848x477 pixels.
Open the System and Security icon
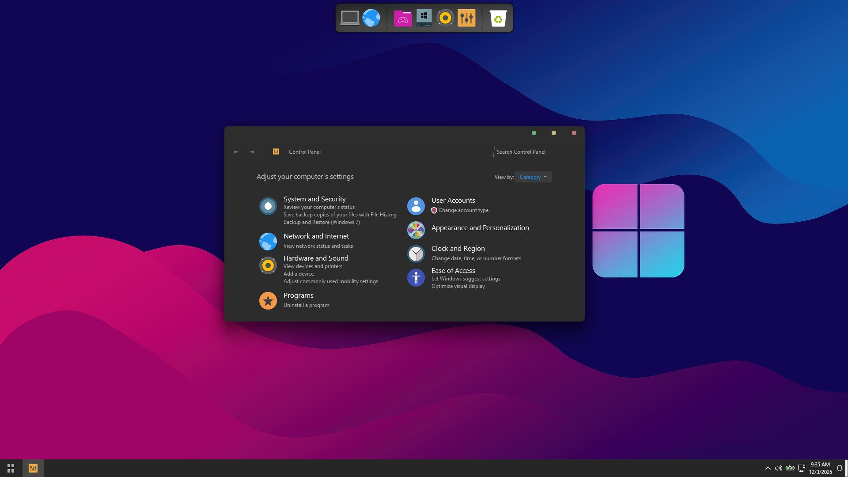(x=268, y=206)
